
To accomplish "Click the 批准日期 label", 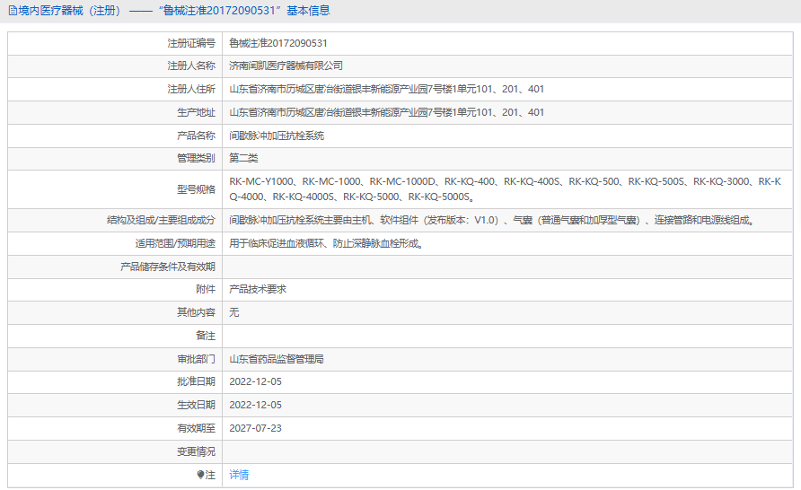I will (196, 381).
